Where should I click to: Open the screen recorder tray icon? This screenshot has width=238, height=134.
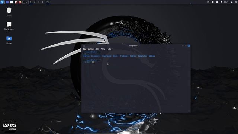pyautogui.click(x=208, y=2)
